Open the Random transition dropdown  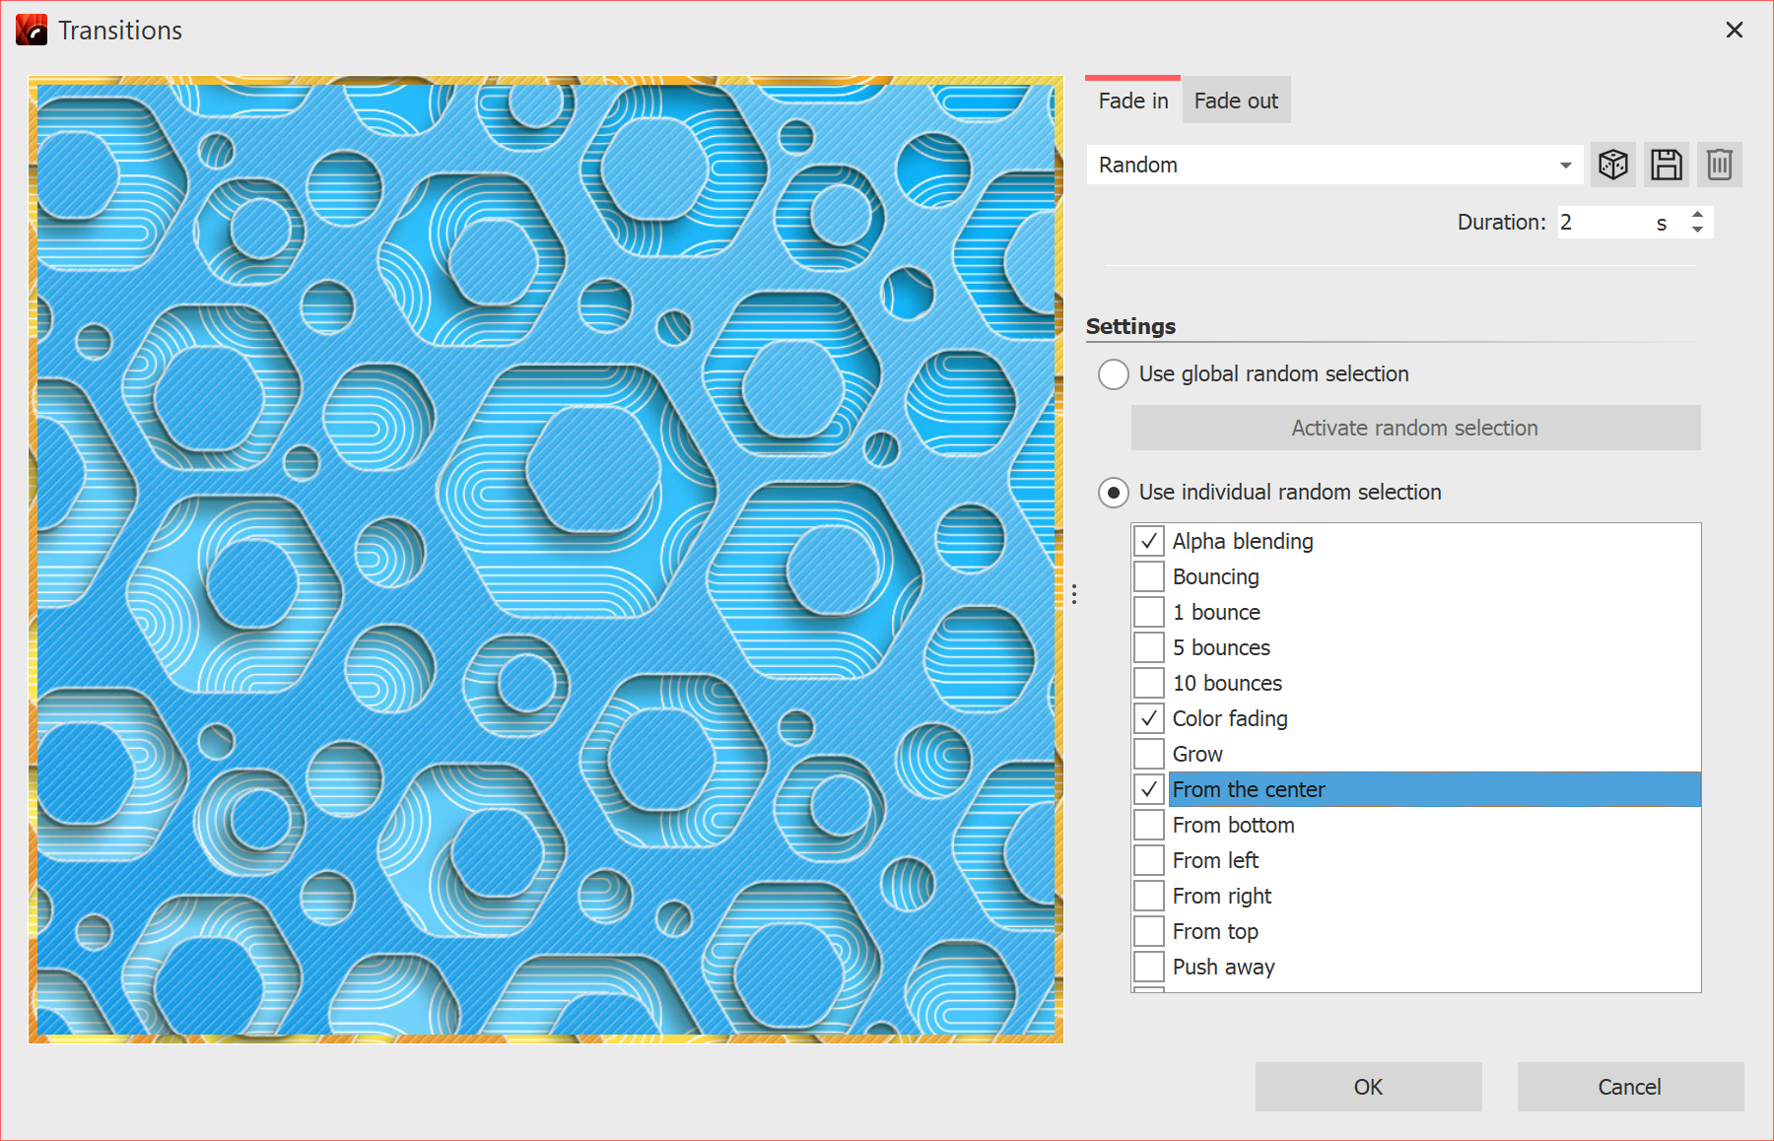(1334, 165)
